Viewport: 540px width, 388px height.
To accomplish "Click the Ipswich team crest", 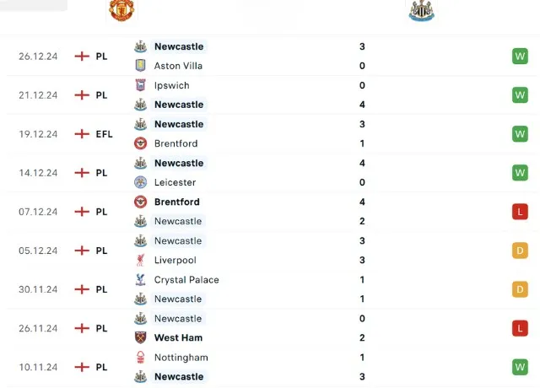I will (x=140, y=85).
